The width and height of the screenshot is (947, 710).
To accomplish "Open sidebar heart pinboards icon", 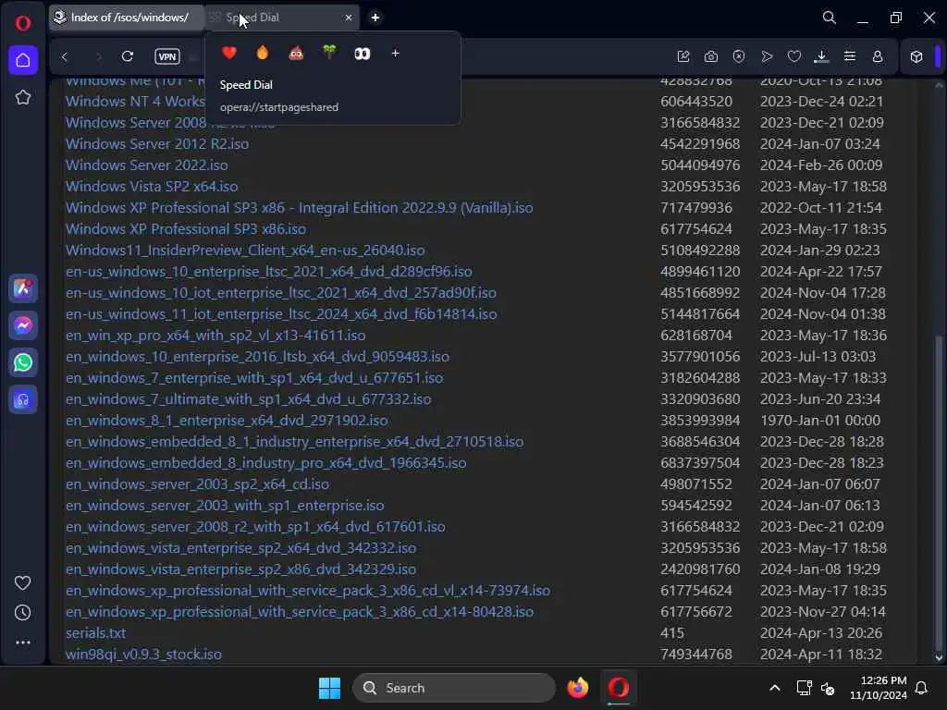I will coord(22,582).
